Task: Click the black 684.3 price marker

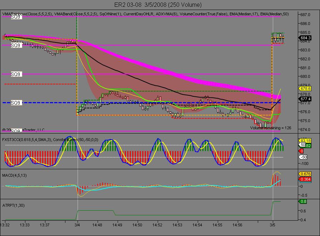Action: click(305, 38)
